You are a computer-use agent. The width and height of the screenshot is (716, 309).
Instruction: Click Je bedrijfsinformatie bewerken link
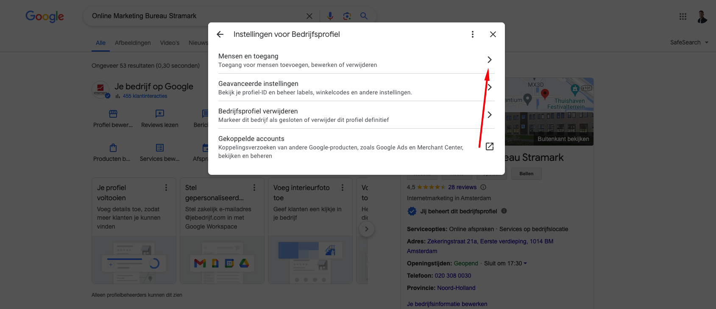(447, 304)
